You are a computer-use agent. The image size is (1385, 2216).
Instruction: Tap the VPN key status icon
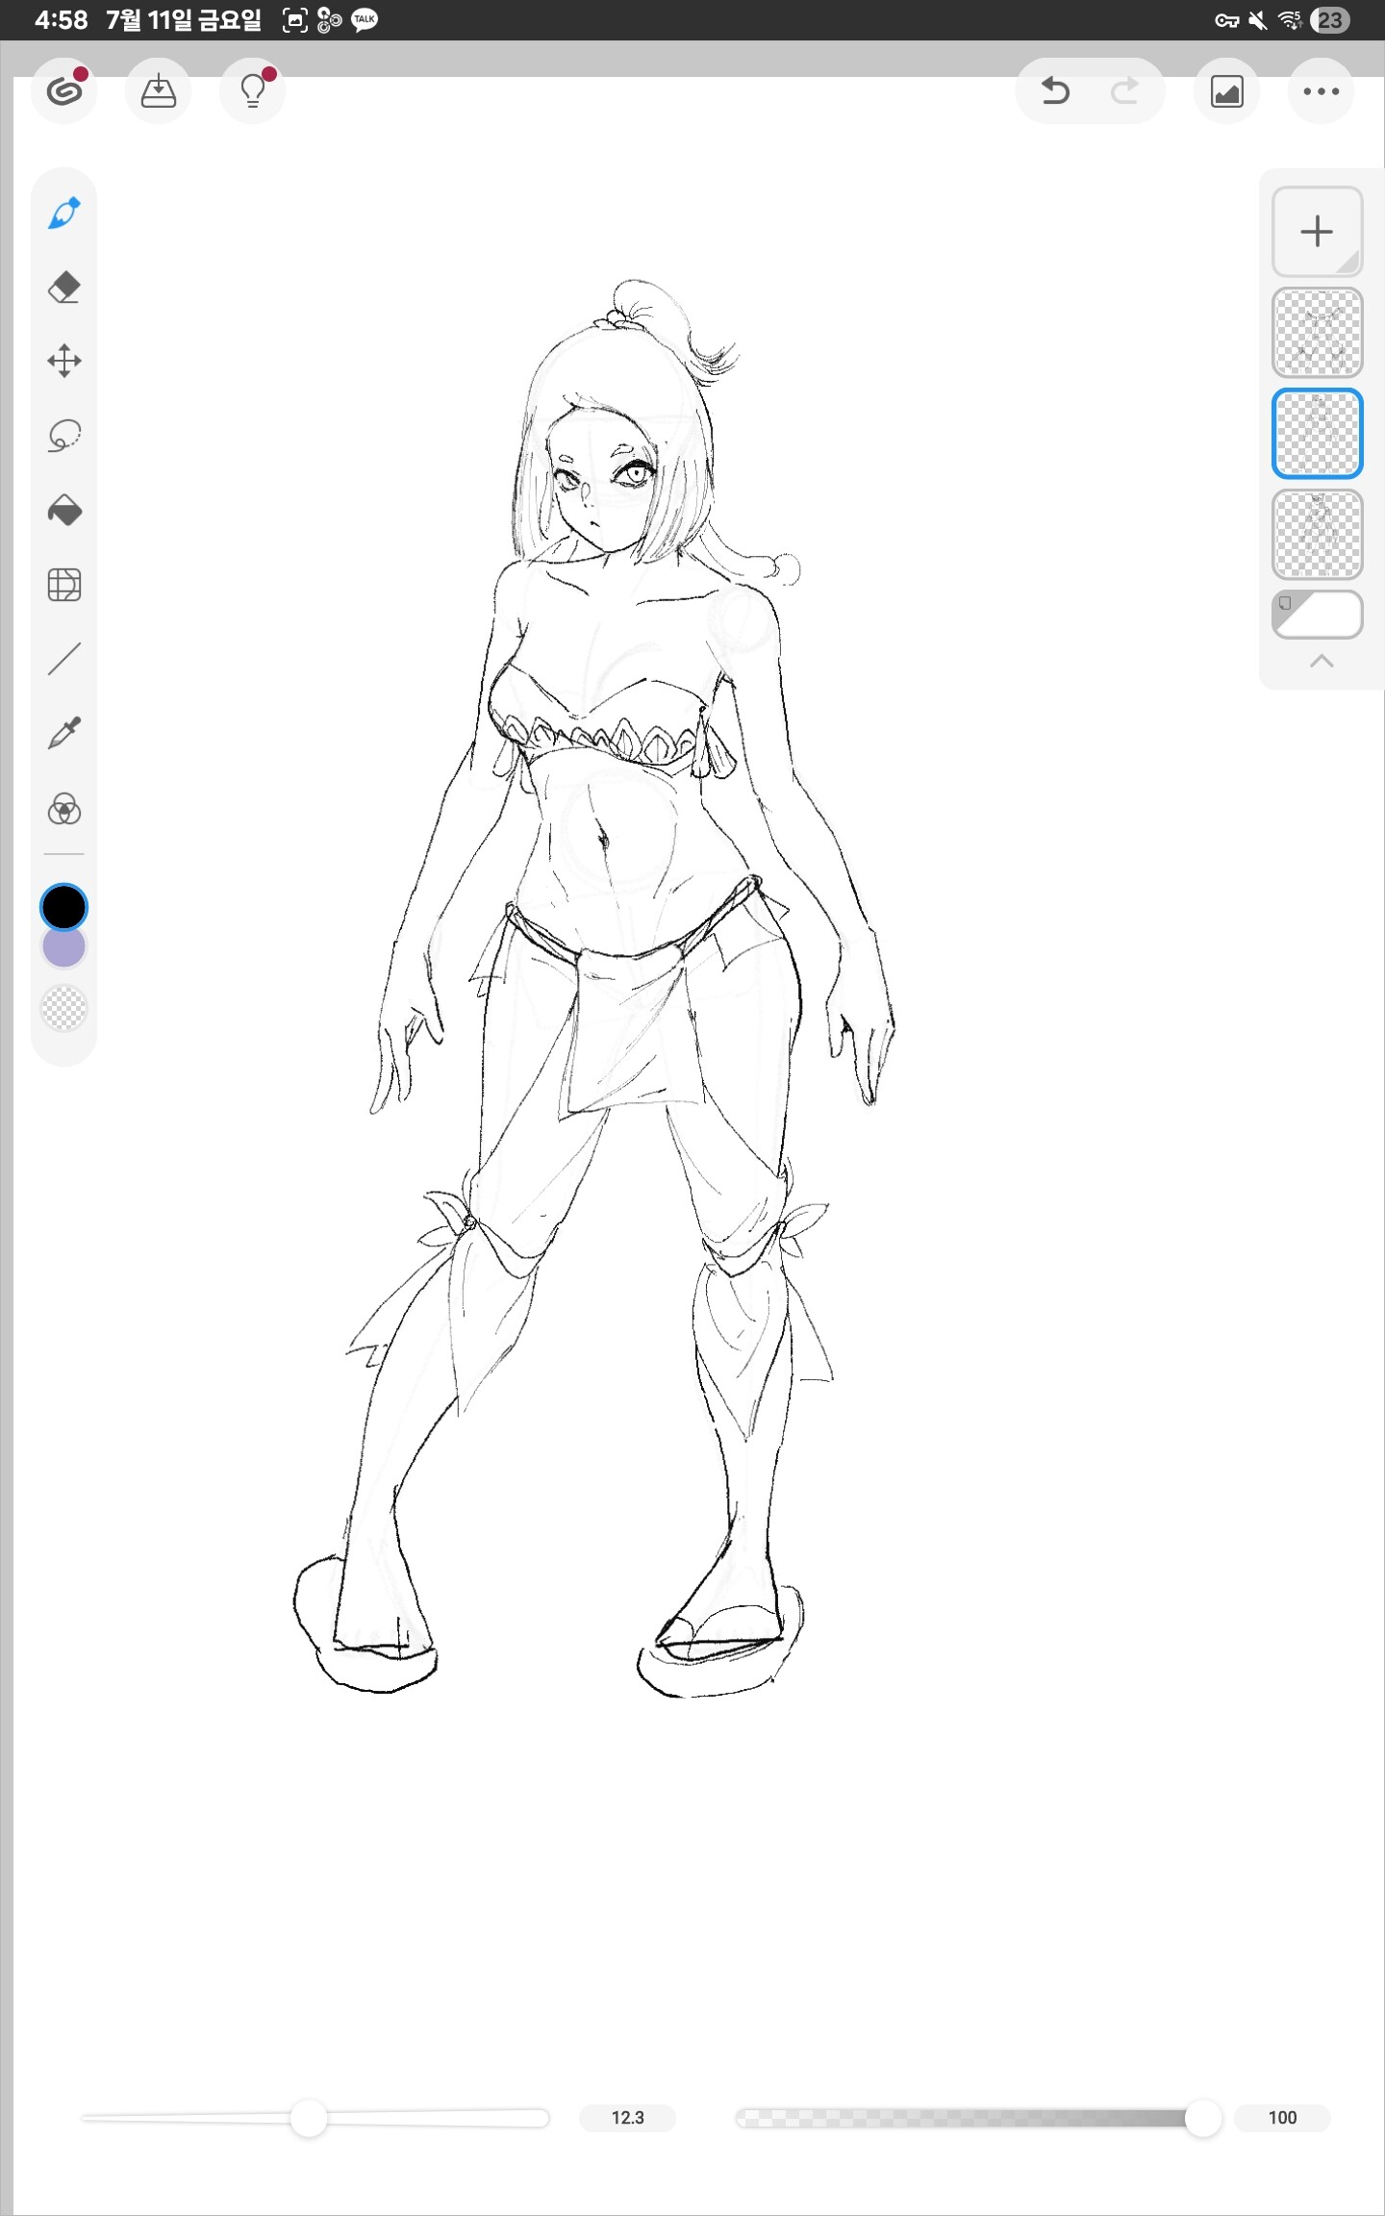(x=1226, y=20)
